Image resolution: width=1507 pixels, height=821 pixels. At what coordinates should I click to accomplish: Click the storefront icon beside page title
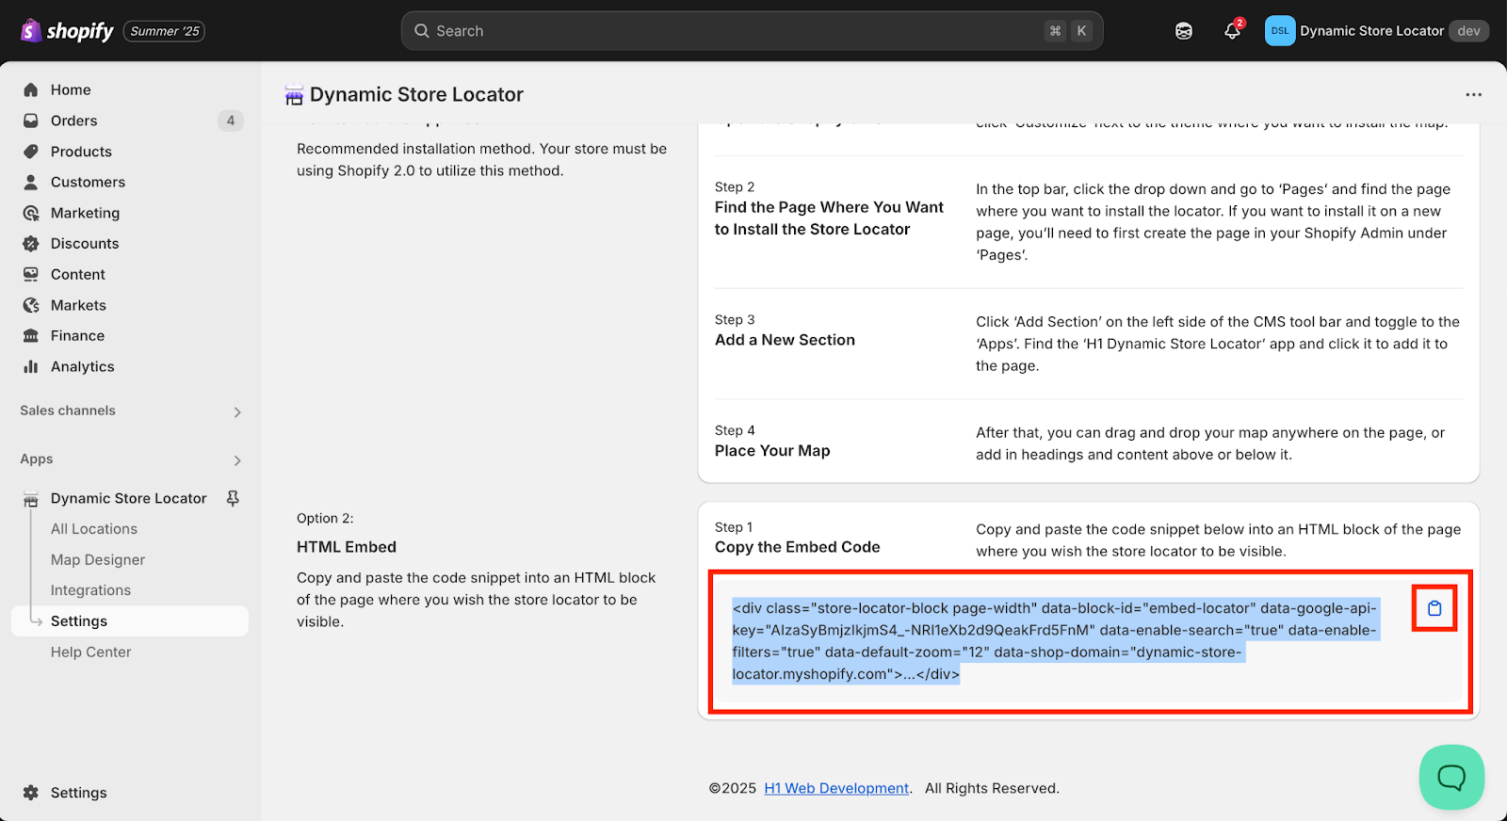tap(294, 95)
